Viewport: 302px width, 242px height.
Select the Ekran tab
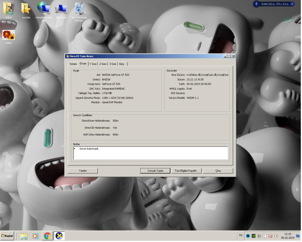[x=83, y=63]
